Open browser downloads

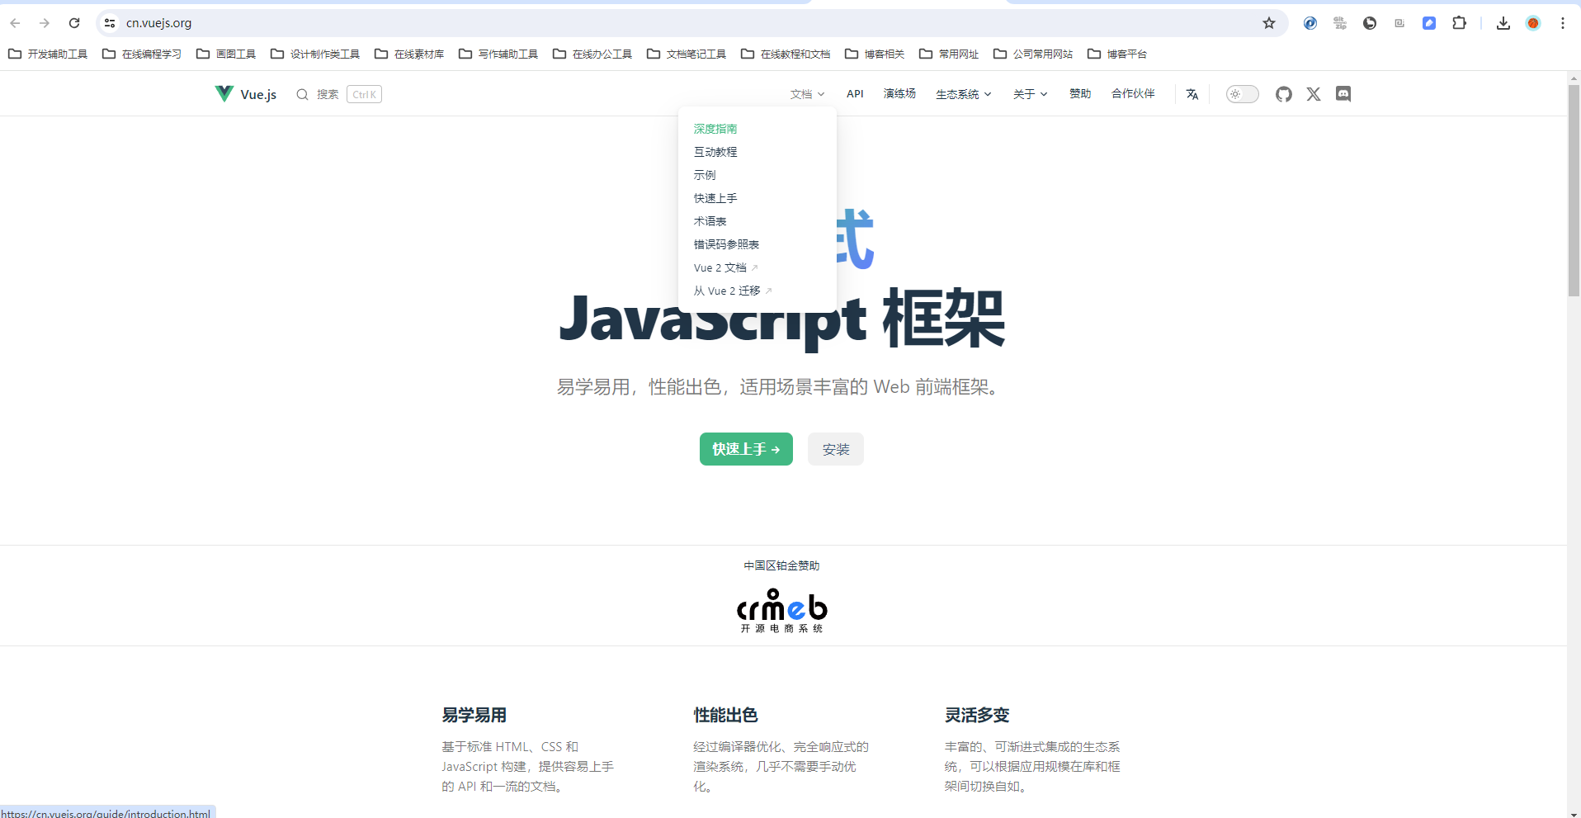1503,23
